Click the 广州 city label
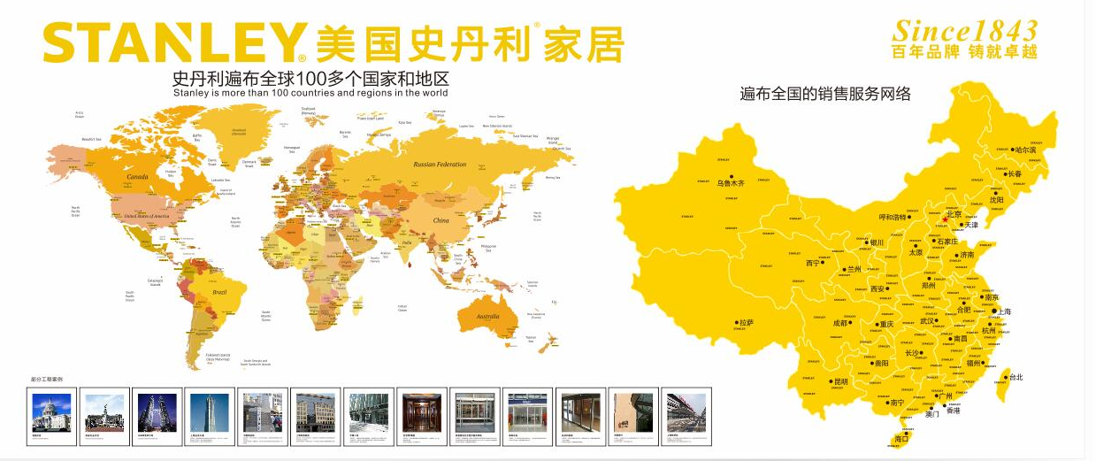The height and width of the screenshot is (461, 1096). (x=945, y=396)
